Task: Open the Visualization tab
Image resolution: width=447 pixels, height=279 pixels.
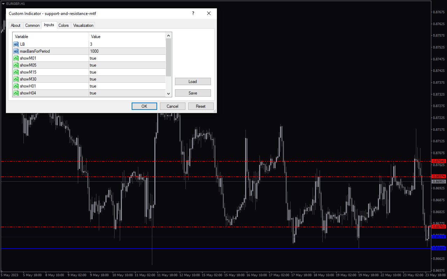Action: (x=83, y=25)
